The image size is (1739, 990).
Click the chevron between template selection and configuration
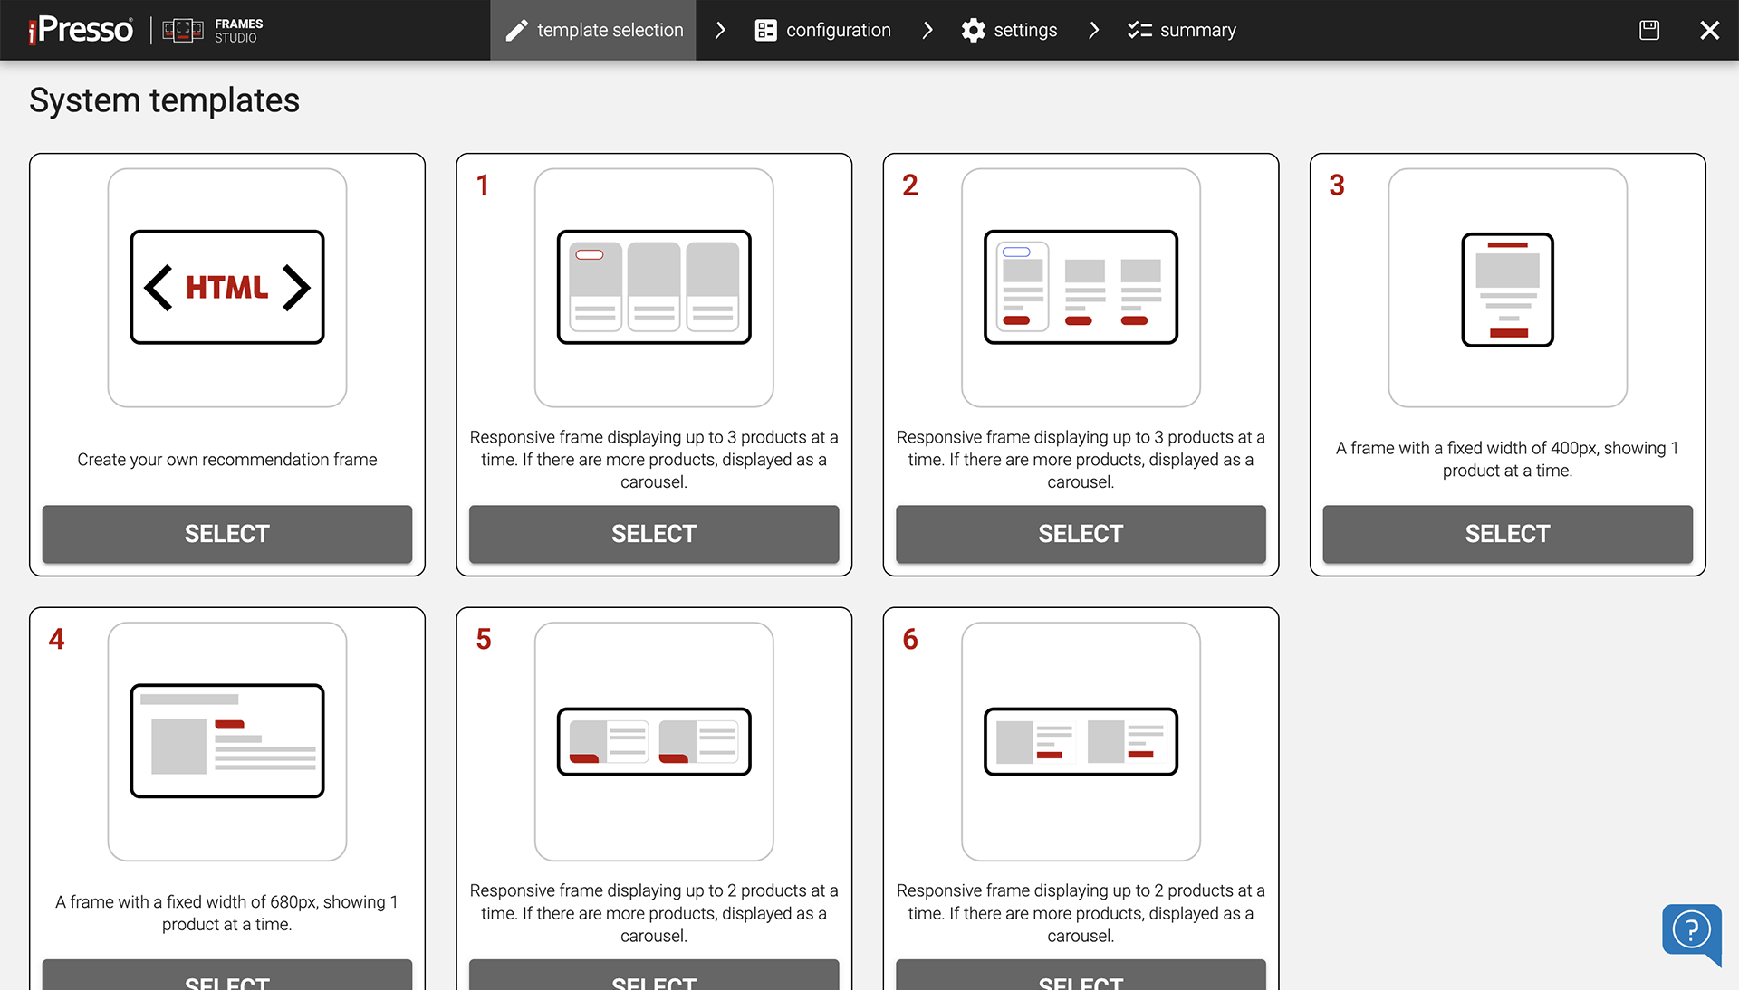(720, 30)
